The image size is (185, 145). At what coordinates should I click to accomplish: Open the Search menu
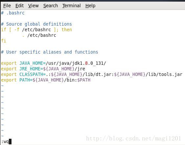pos(51,6)
